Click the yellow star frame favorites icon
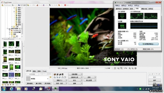164x93 pixels. click(x=50, y=77)
